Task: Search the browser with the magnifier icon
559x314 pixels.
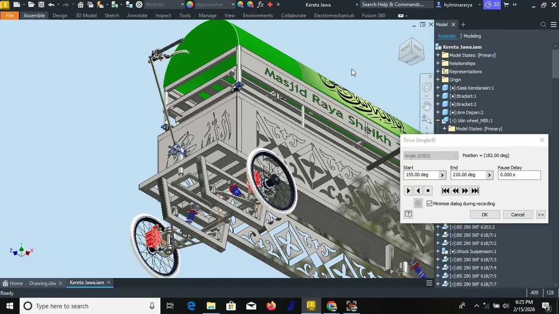Action: (543, 25)
